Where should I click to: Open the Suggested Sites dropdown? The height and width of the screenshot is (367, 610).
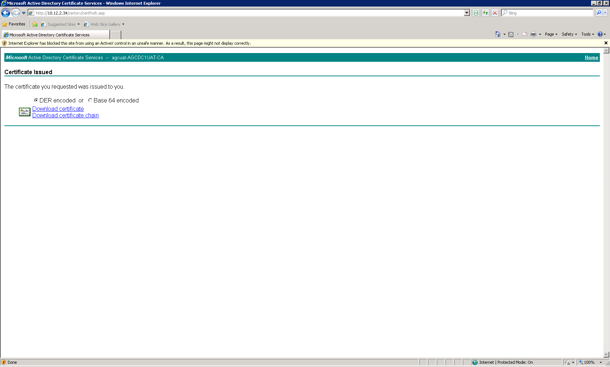tap(60, 24)
